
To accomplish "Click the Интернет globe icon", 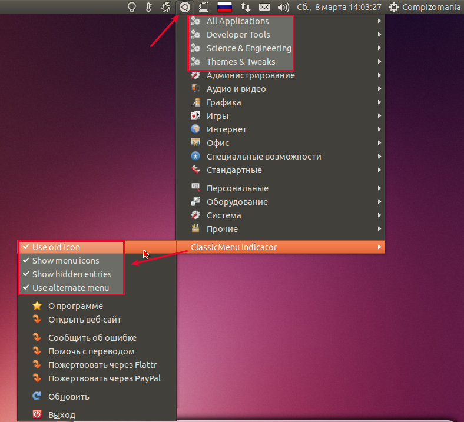I will [x=195, y=129].
